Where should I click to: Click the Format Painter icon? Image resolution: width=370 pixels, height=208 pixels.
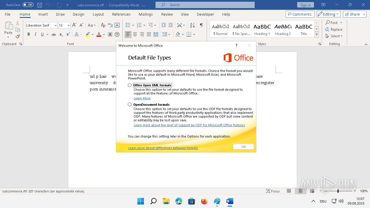[x=18, y=37]
